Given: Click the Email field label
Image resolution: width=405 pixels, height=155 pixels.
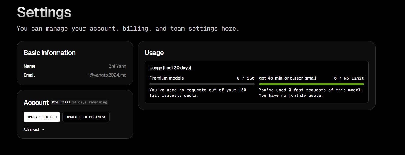Looking at the screenshot, I should pos(29,75).
